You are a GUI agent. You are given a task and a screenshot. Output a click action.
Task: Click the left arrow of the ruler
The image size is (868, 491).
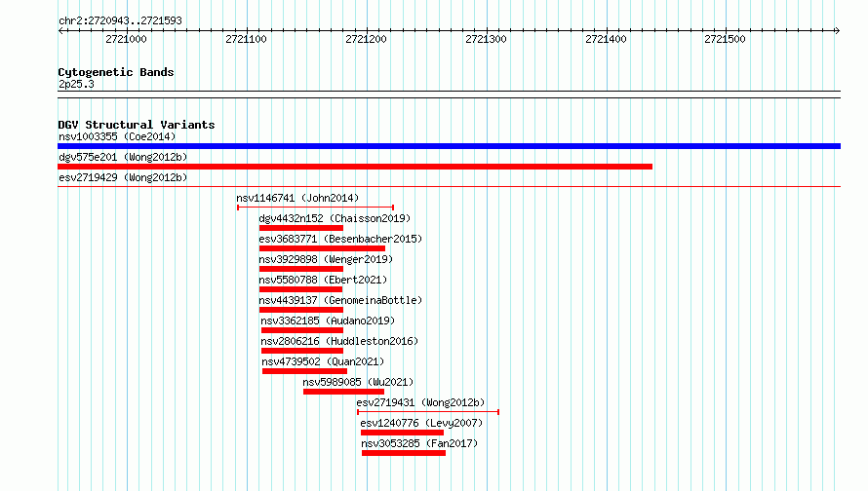pyautogui.click(x=60, y=30)
